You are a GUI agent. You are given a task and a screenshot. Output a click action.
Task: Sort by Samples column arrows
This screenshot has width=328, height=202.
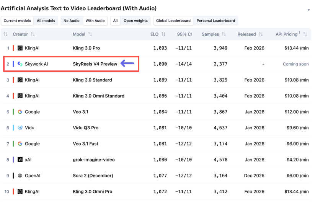tap(224, 34)
